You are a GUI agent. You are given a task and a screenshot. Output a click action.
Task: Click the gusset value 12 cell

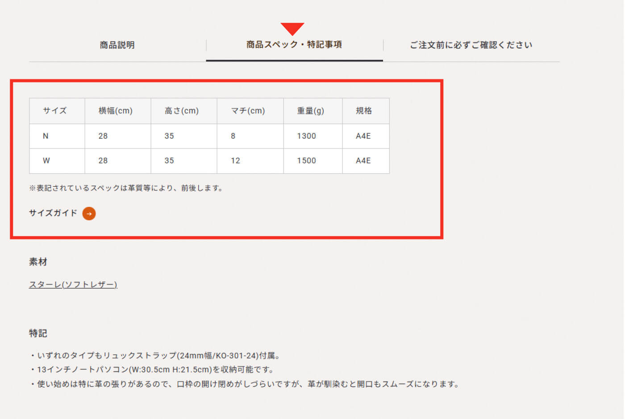pos(236,160)
